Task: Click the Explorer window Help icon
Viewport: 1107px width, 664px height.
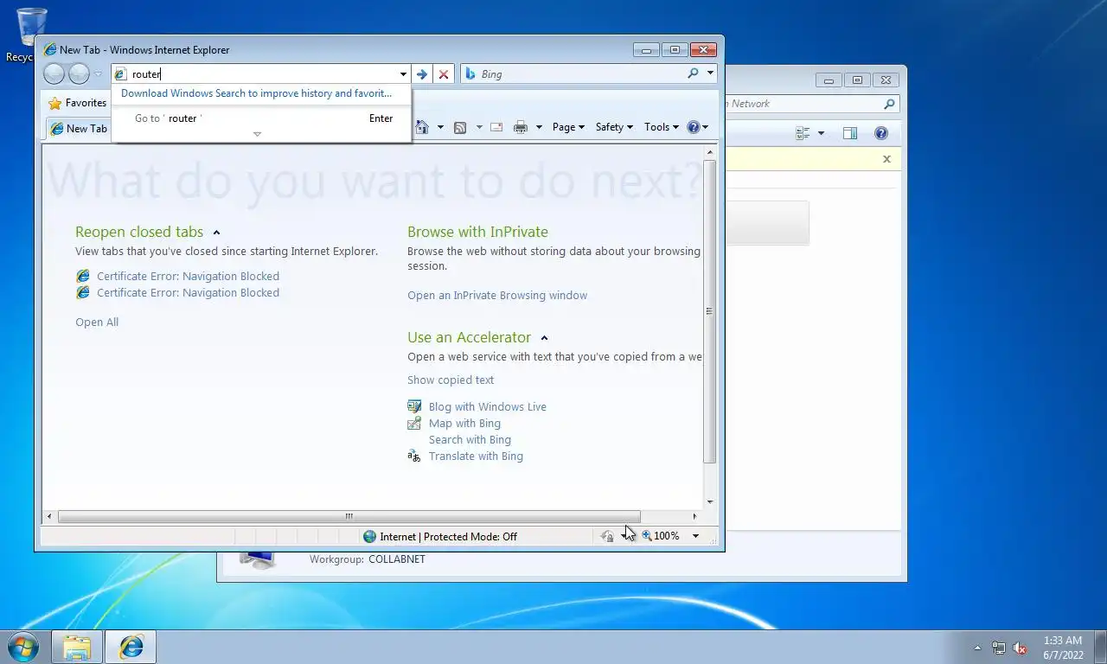Action: pyautogui.click(x=881, y=133)
